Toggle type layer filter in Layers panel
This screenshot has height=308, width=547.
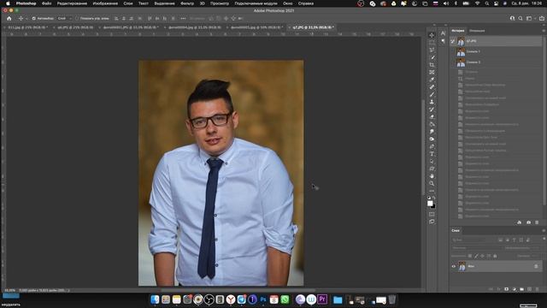(x=515, y=240)
